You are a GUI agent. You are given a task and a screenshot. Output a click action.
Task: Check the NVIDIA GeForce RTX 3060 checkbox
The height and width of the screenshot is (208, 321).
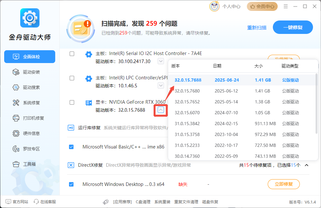tap(72, 102)
